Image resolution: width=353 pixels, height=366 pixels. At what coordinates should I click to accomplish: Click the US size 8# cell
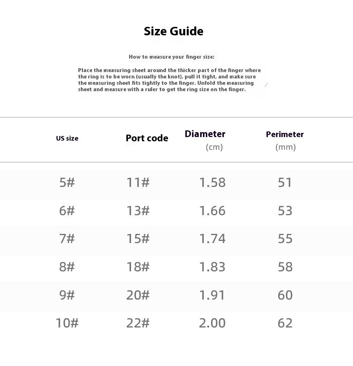(x=67, y=267)
